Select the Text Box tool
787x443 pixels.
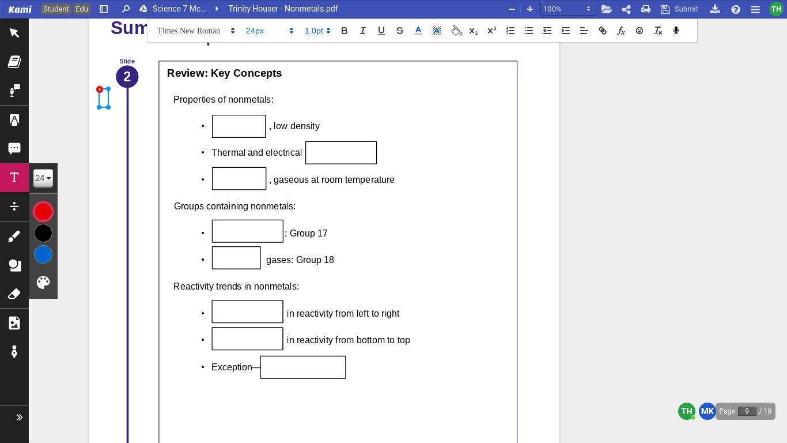coord(14,177)
